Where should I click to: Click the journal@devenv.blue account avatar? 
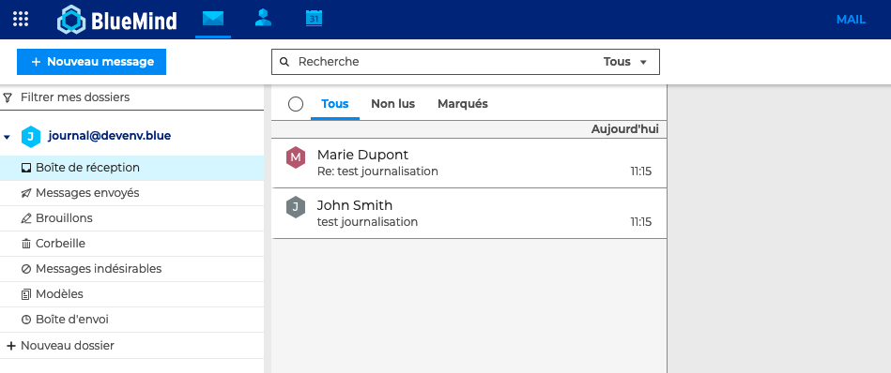(31, 137)
